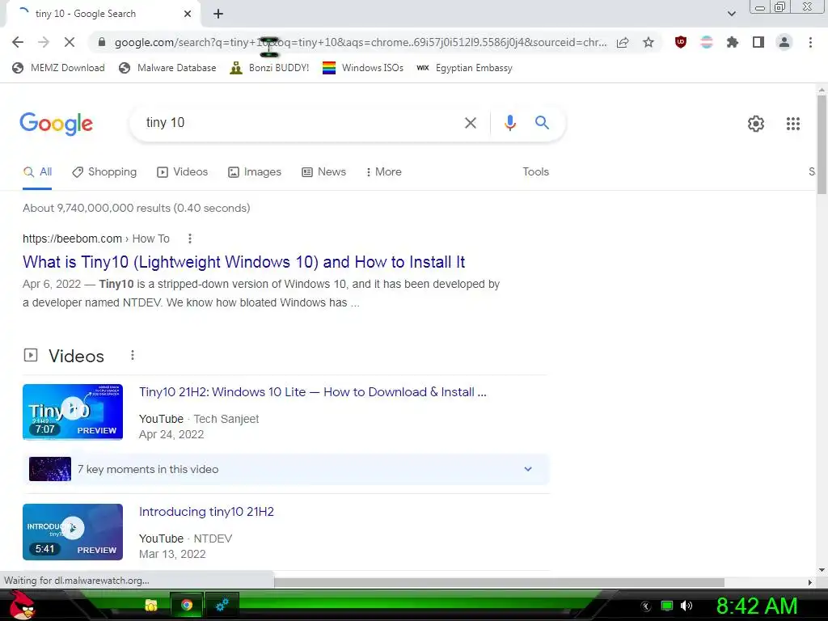
Task: Start voice search with microphone icon
Action: [509, 123]
